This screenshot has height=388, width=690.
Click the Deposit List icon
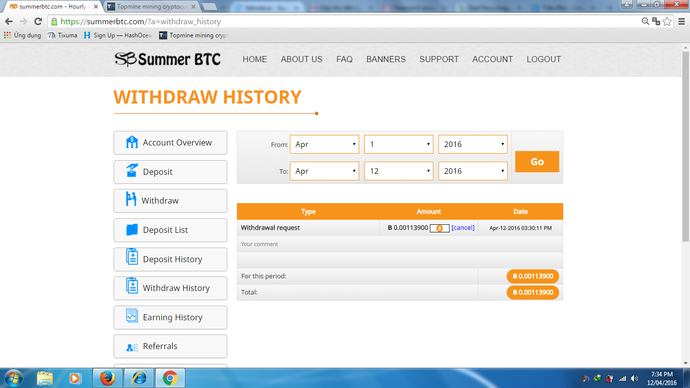coord(132,229)
